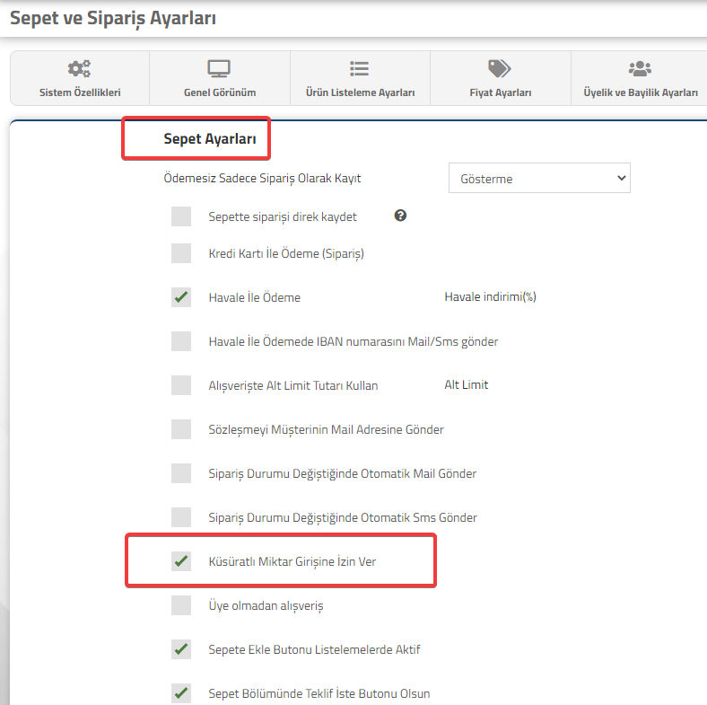The width and height of the screenshot is (707, 705).
Task: Uncheck Havale İle Ödeme checkbox
Action: [181, 297]
